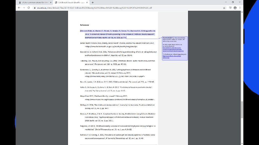This screenshot has height=145, width=259.
Task: Bookmark this page with the star icon
Action: click(x=224, y=8)
